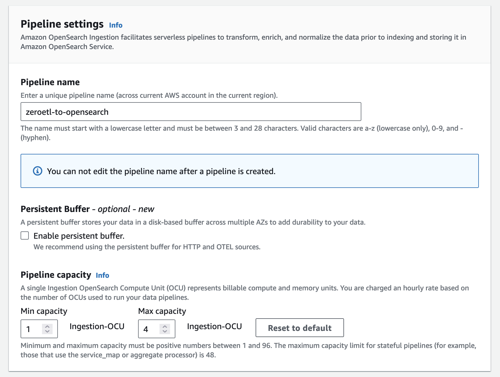Image resolution: width=500 pixels, height=377 pixels.
Task: Click the Pipeline name field label
Action: tap(50, 82)
